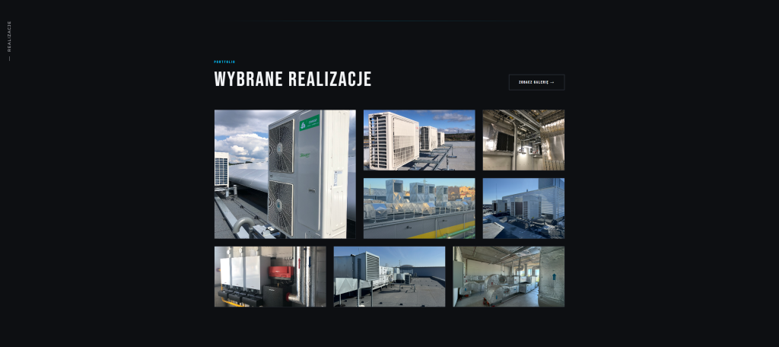Open the large heat pump unit photo with green label
Screen dimensions: 779x347
click(x=285, y=174)
